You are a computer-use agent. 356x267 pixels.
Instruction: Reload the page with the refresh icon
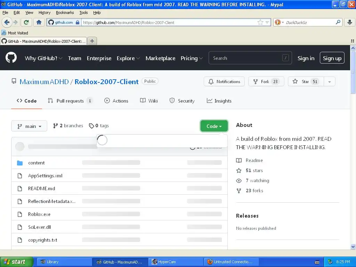click(x=26, y=22)
